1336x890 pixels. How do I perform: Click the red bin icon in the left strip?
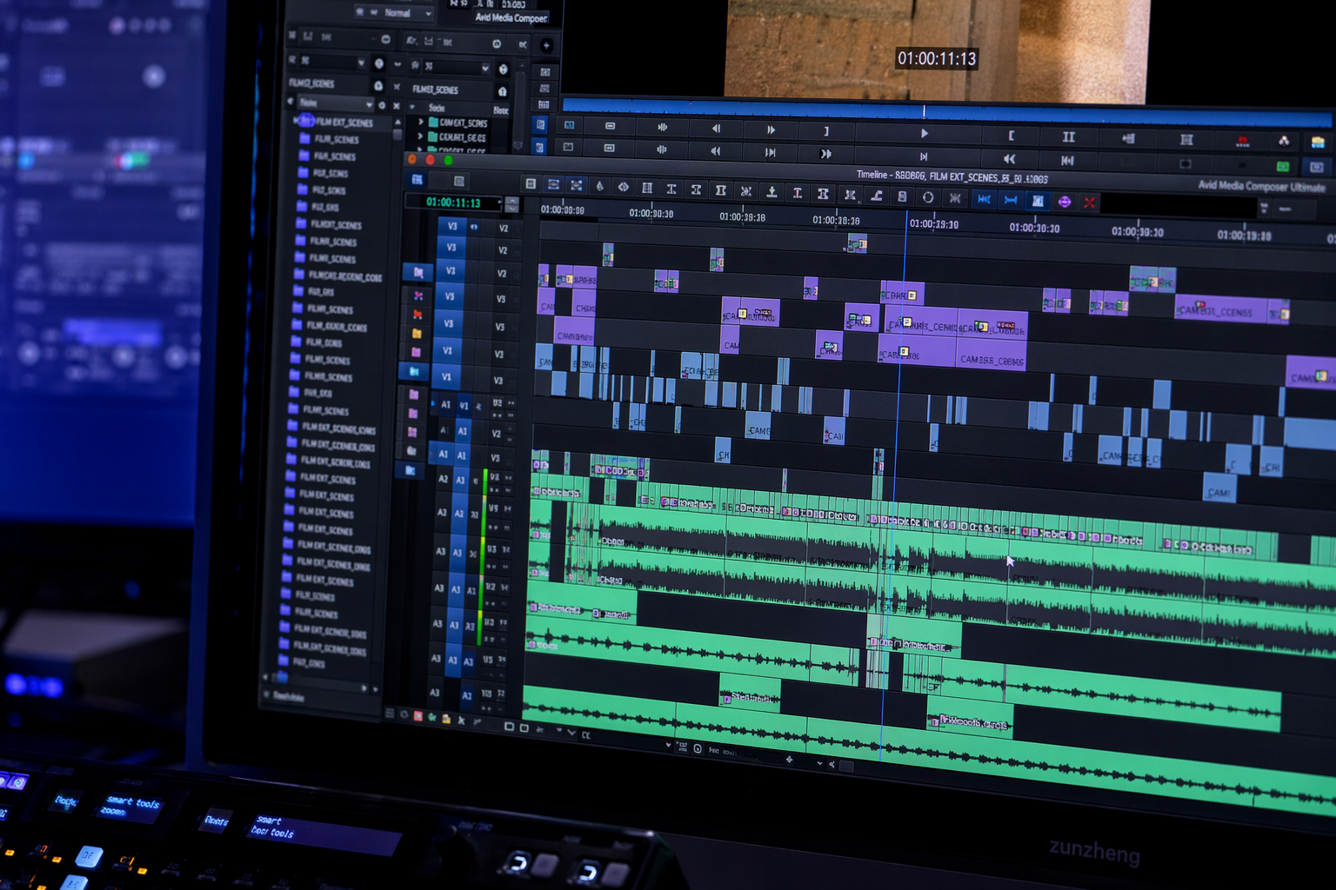coord(418,314)
